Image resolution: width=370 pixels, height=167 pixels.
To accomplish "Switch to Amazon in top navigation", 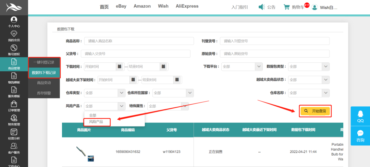I will [142, 7].
